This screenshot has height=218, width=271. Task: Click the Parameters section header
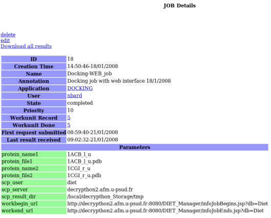click(x=135, y=147)
